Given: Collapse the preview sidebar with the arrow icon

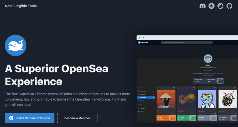Looking at the screenshot, I should pos(153,87).
